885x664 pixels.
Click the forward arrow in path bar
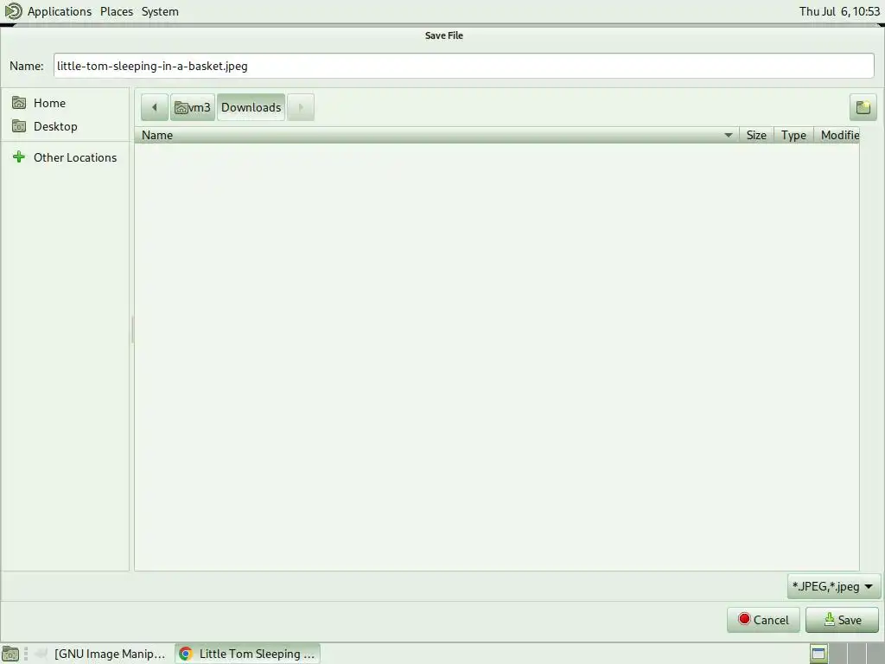tap(301, 107)
